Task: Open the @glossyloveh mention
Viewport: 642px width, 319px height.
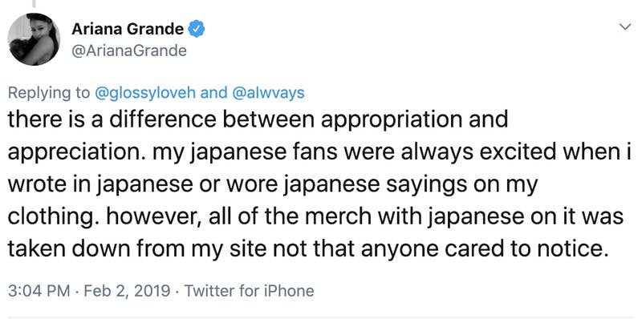Action: click(147, 93)
